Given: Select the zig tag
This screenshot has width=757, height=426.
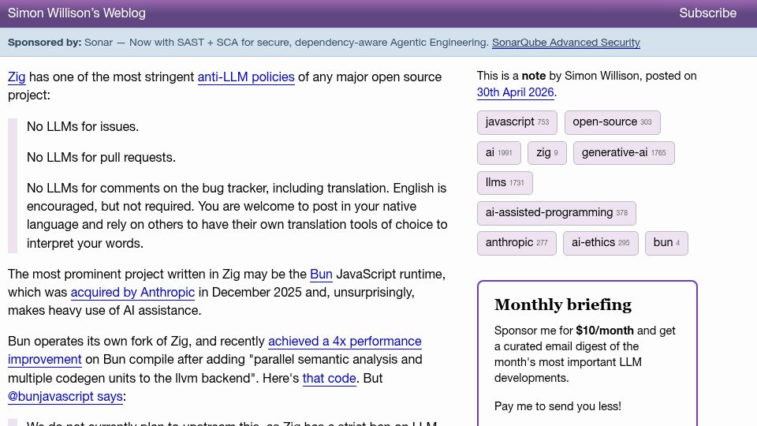Looking at the screenshot, I should pos(547,152).
